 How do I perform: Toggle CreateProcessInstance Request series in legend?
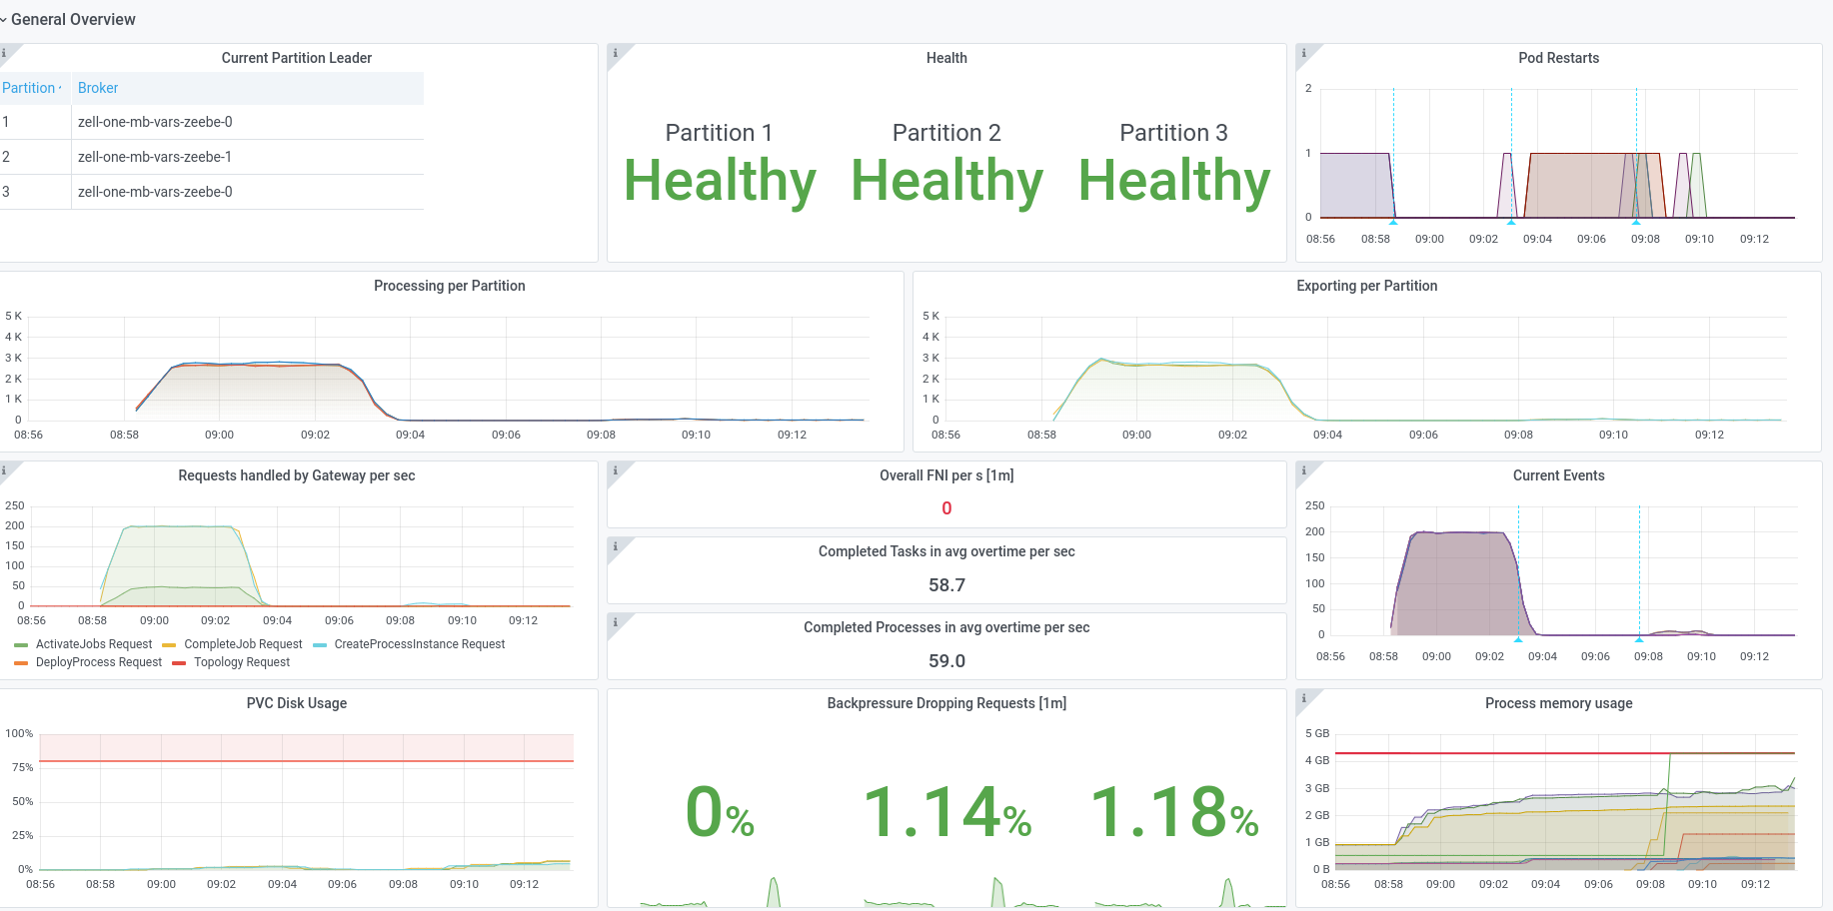click(x=420, y=644)
